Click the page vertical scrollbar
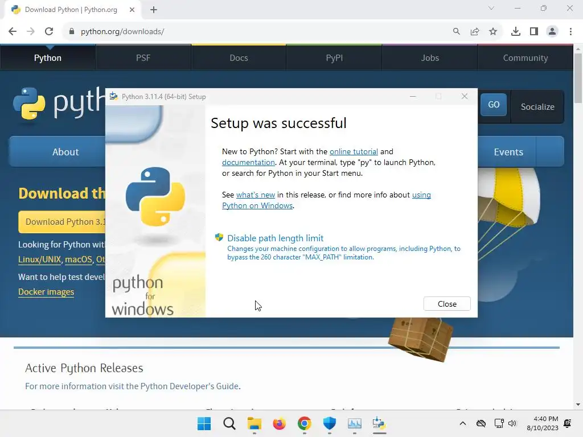 click(x=578, y=78)
